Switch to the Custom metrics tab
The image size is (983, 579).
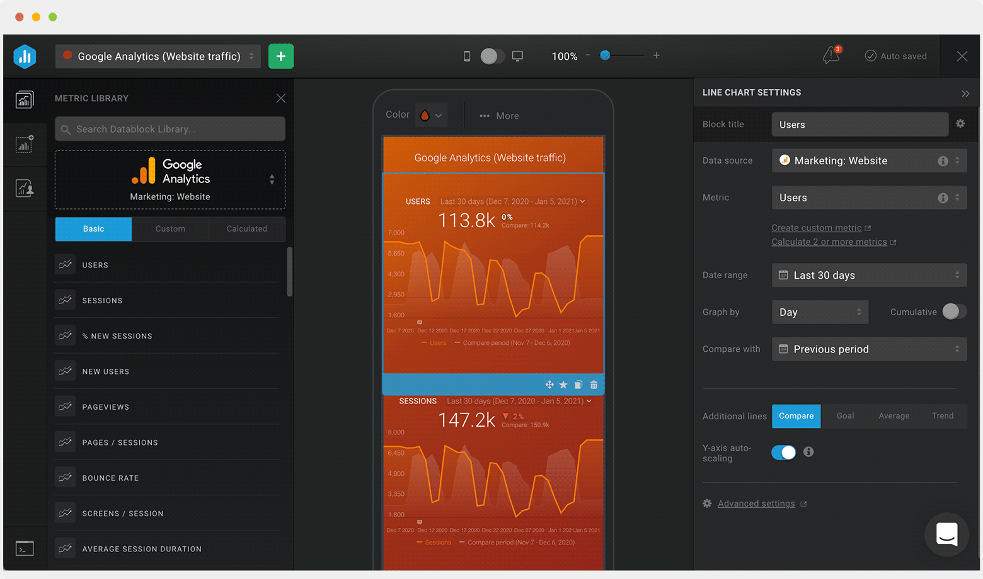coord(170,229)
